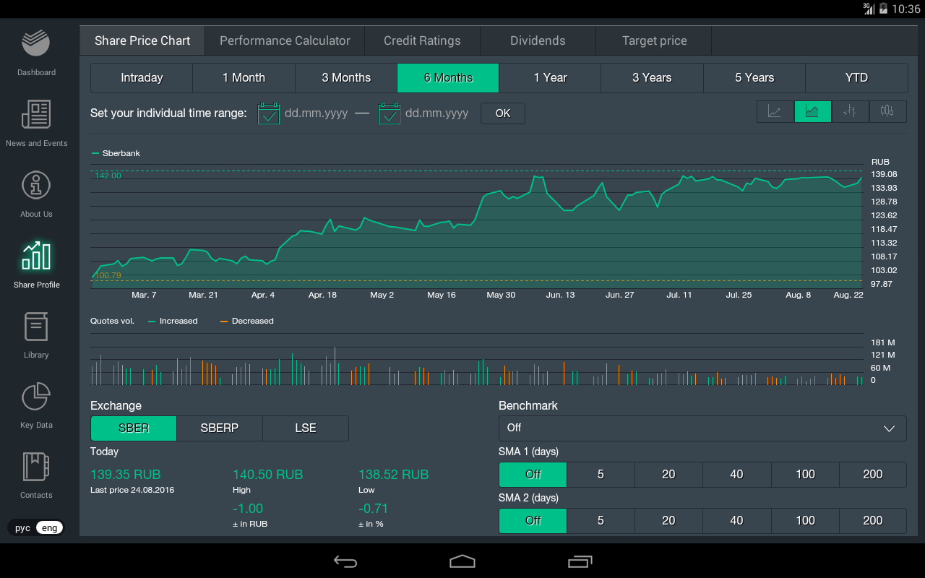
Task: Set SMA 1 to 20 days
Action: (668, 475)
